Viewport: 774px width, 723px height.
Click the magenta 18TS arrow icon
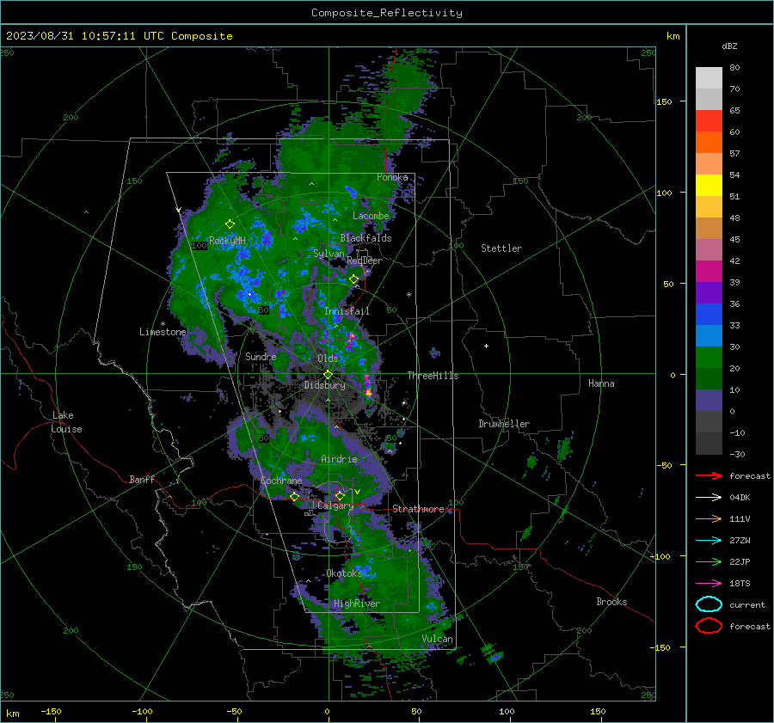(709, 584)
